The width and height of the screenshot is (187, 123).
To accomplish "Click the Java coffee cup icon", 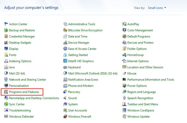I will [x=6, y=67].
